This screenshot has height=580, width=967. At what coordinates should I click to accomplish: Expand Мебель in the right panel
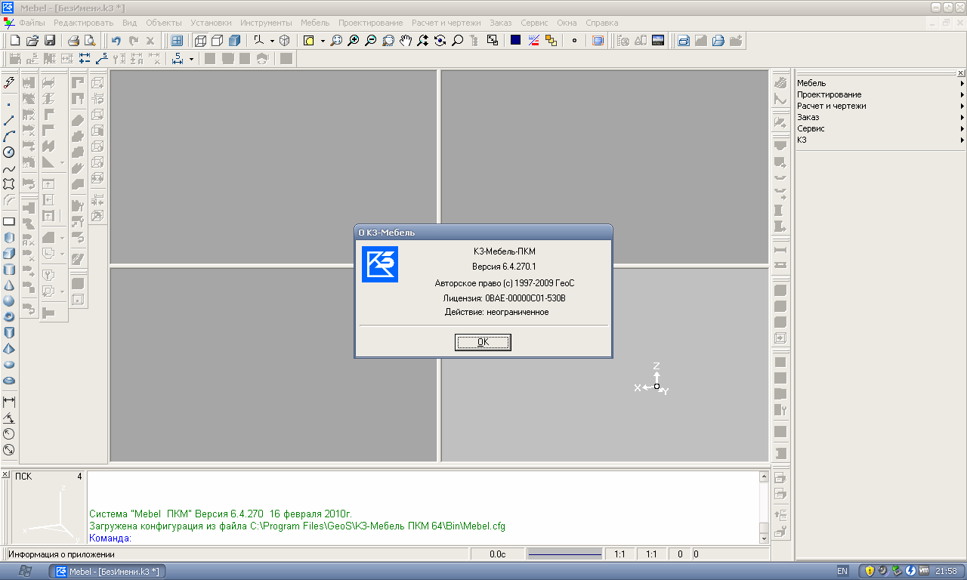[x=881, y=83]
